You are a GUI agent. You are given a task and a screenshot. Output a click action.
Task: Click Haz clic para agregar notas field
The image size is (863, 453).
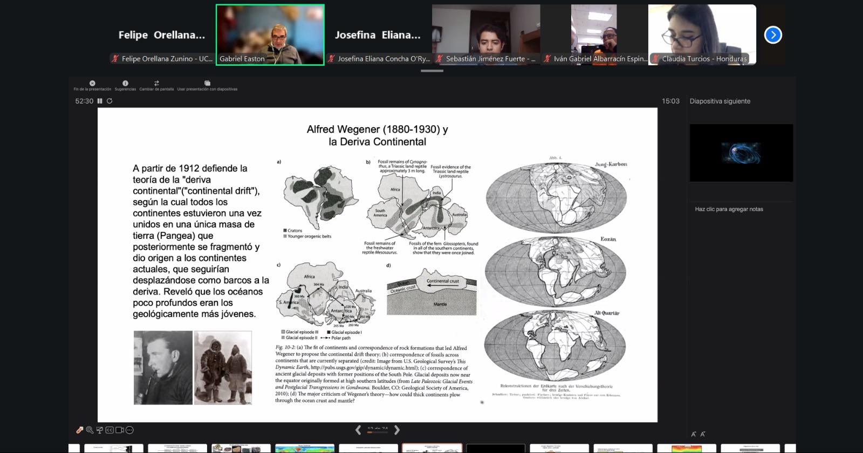coord(729,209)
